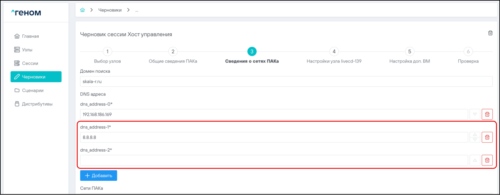Go to step 1 Выбор узлов
This screenshot has height=195, width=500.
click(108, 52)
